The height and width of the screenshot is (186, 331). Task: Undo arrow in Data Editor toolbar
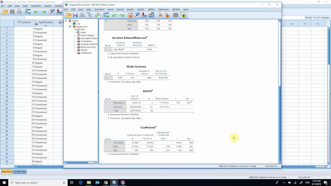tap(36, 12)
